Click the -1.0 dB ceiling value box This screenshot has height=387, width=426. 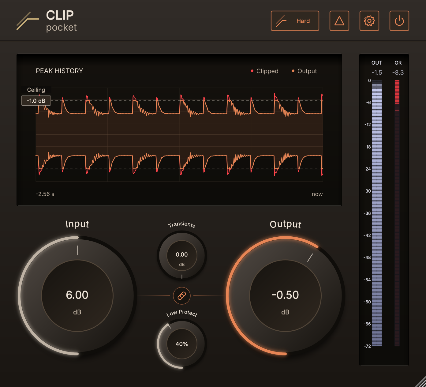point(36,101)
